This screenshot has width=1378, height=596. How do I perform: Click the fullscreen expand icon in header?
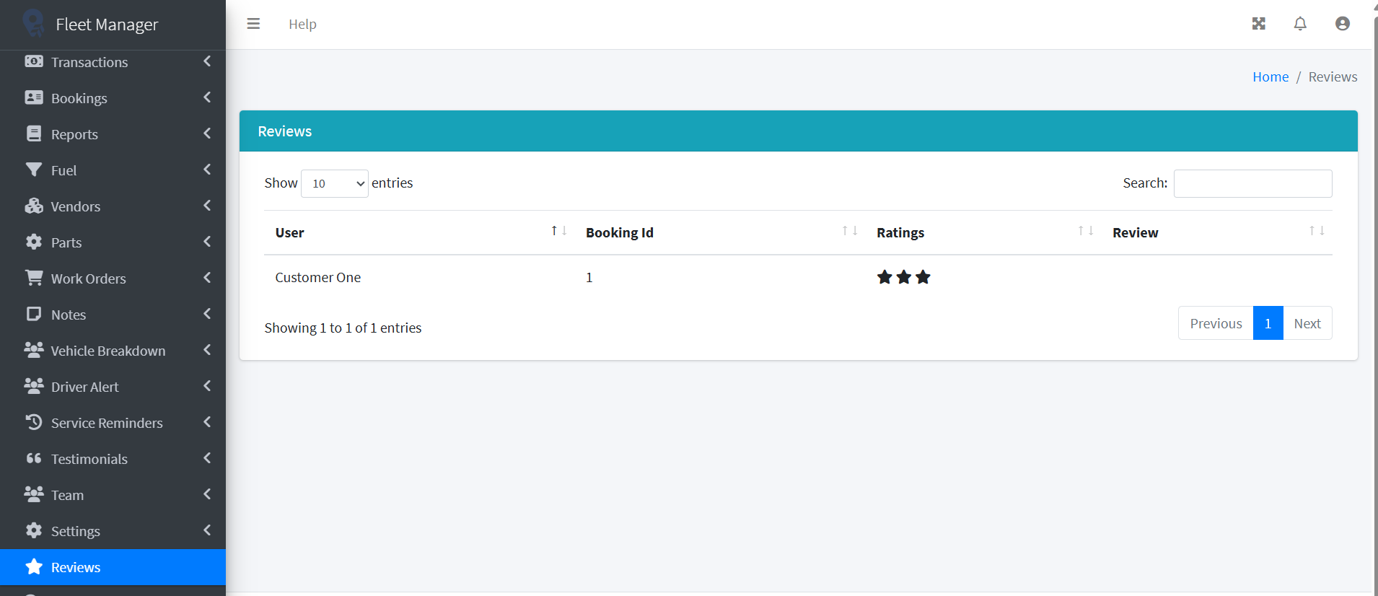coord(1258,24)
